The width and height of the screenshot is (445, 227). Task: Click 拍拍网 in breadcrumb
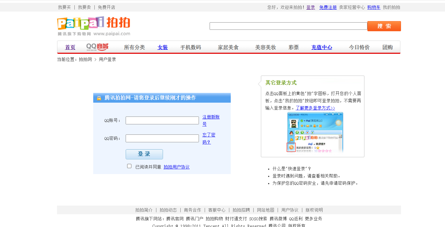85,59
